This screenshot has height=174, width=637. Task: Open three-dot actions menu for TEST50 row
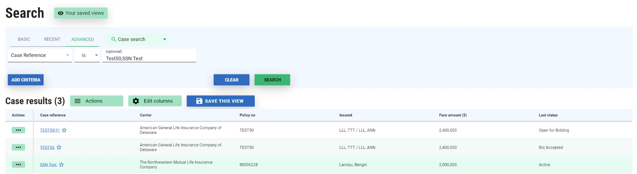coord(18,147)
